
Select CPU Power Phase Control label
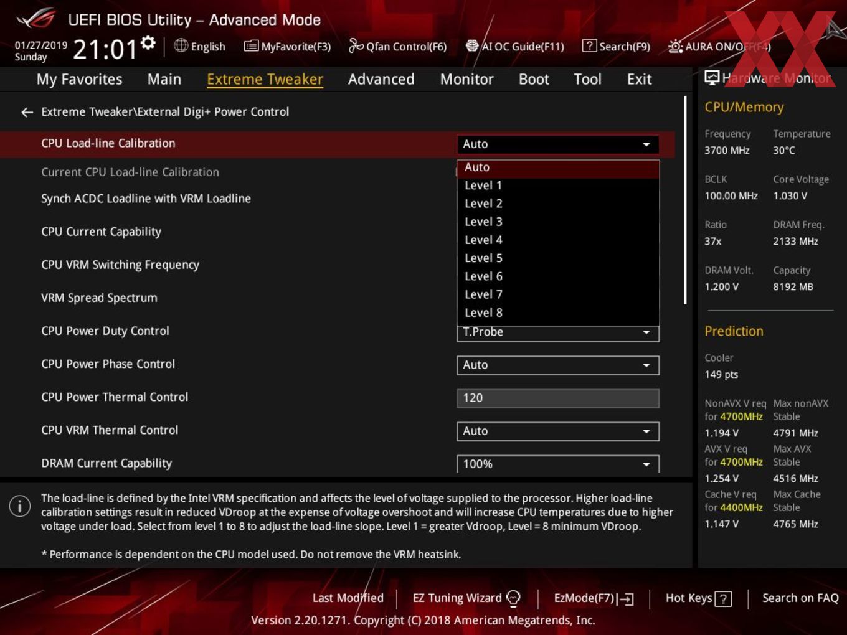108,364
